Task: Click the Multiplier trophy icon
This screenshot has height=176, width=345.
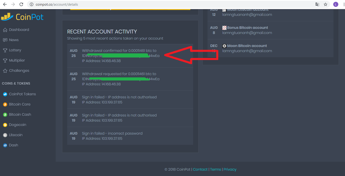Action: pos(5,61)
